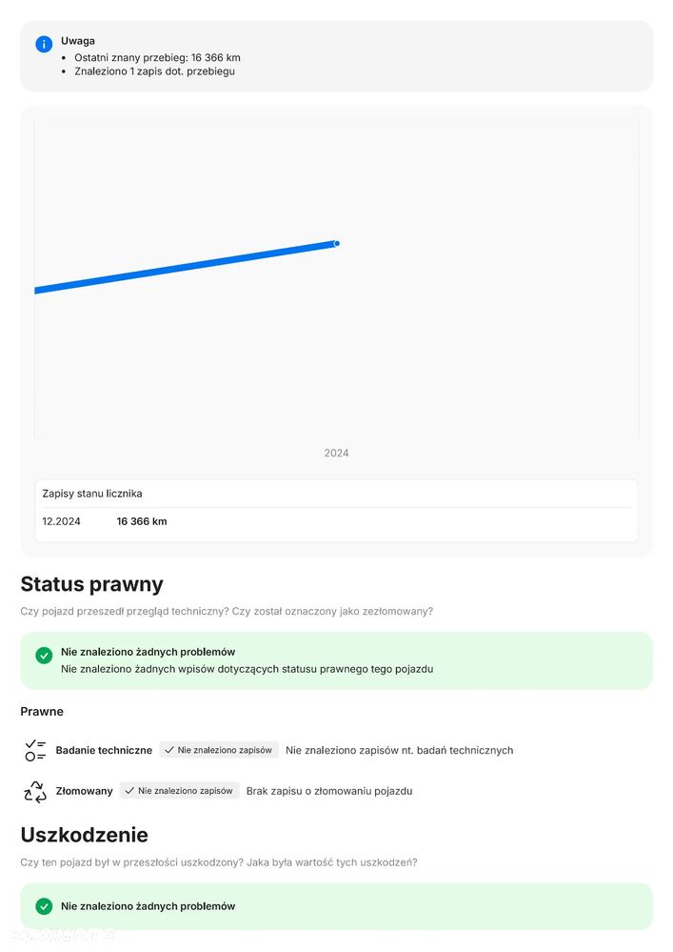This screenshot has width=673, height=952.
Task: Click the 'Nie znaleziono zapisów' badge for Badanie techniczne
Action: pos(219,750)
